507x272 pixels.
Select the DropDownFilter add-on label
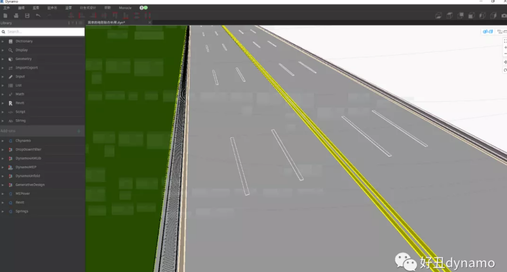pyautogui.click(x=28, y=150)
